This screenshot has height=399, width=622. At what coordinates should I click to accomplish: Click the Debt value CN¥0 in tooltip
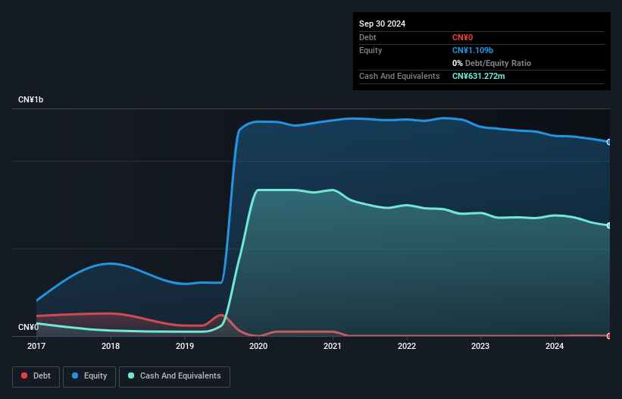(x=463, y=37)
